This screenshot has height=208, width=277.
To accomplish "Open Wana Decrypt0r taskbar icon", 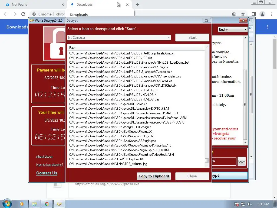I will (59, 204).
